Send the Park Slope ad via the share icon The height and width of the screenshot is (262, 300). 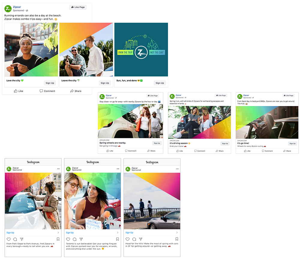coord(22,239)
